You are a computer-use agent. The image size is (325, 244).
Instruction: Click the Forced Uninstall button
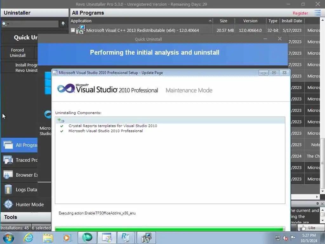coord(18,53)
